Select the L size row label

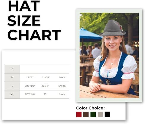point(12,86)
